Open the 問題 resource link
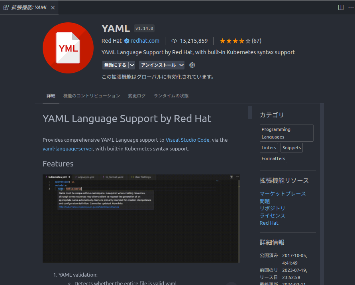Viewport: 355px width, 285px height. (265, 201)
